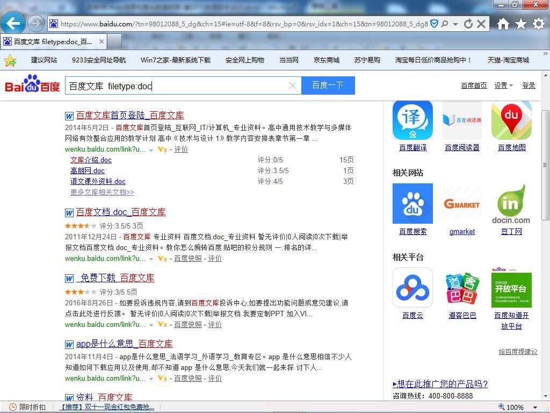This screenshot has height=413, width=550.
Task: Open the Favorites star icon
Action: (521, 24)
